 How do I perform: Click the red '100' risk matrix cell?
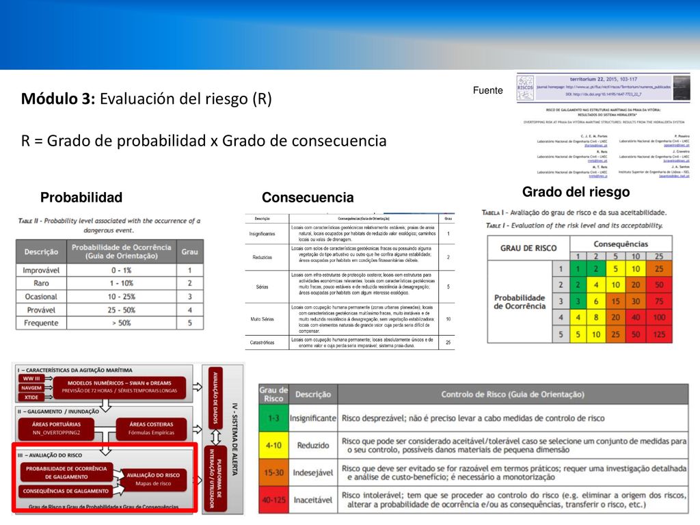click(660, 317)
